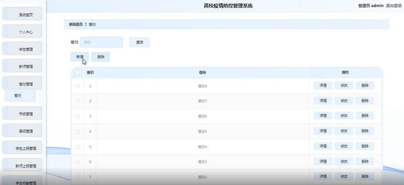Click 管理员 admin user label
Screen dimensions: 404x185
(371, 6)
